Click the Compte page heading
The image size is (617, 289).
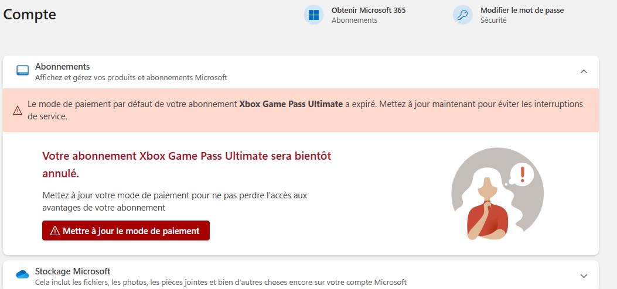[30, 15]
